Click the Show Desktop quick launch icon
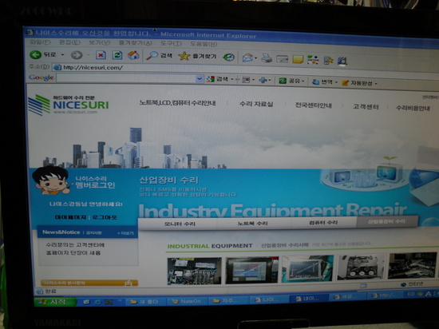Viewport: 439px width, 329px height. 86,302
